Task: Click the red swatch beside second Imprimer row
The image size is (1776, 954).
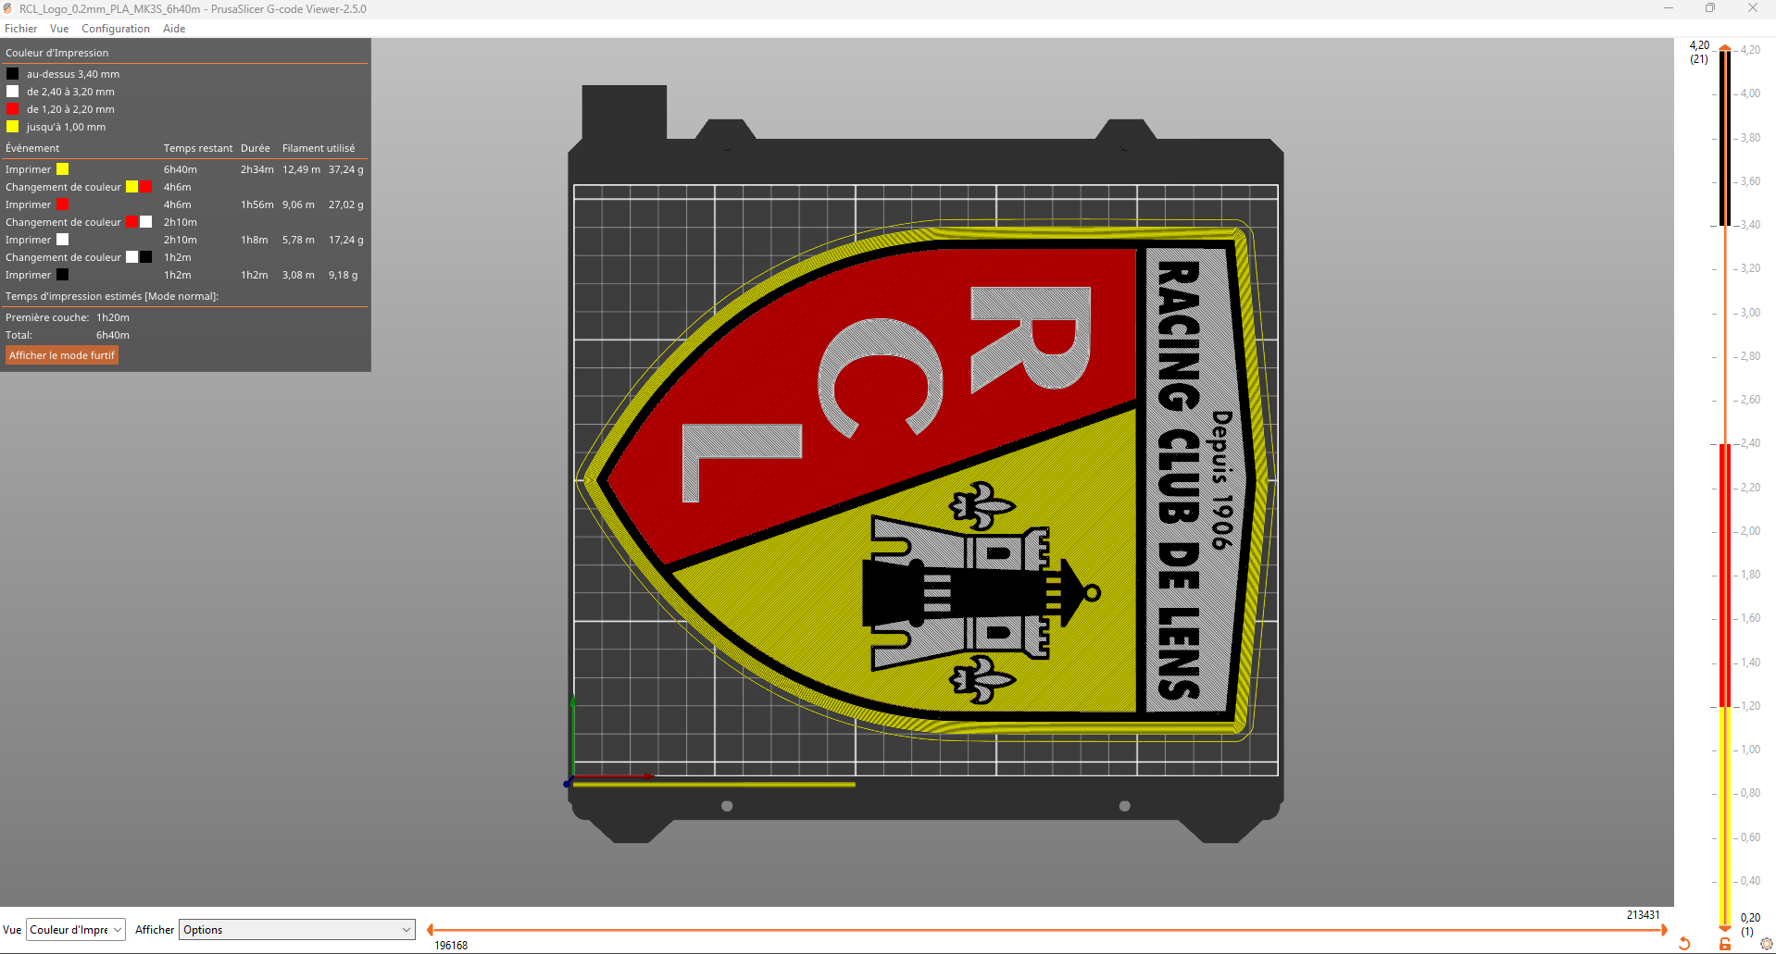Action: click(61, 204)
